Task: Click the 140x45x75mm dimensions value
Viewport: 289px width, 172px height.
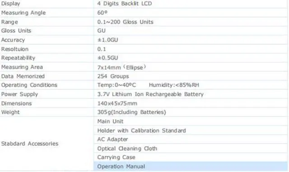Action: pyautogui.click(x=117, y=103)
